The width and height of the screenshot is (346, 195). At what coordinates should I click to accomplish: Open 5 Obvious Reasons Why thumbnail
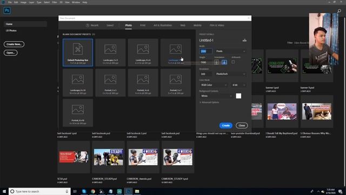[x=317, y=112]
